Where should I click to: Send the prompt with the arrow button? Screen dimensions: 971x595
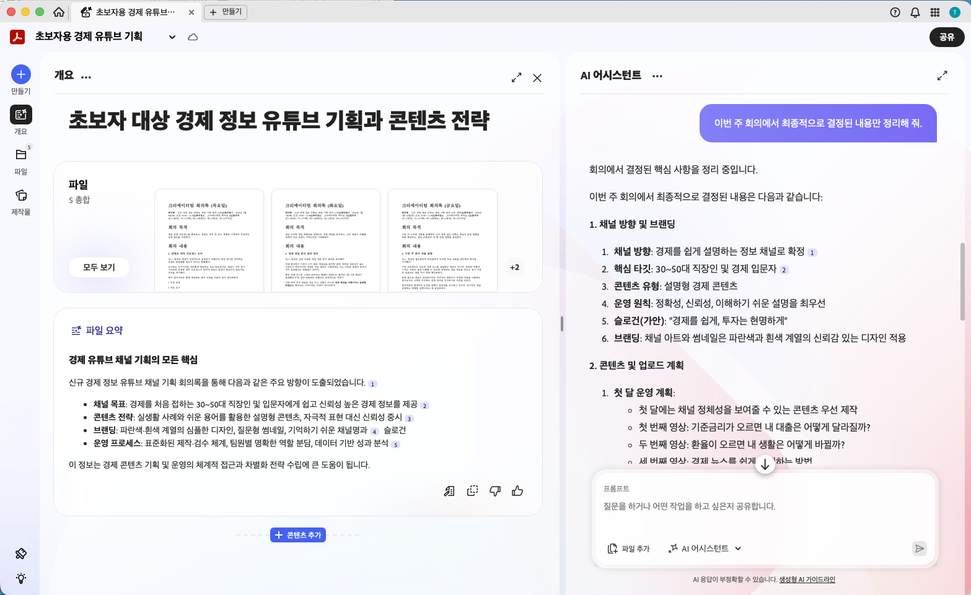(920, 549)
